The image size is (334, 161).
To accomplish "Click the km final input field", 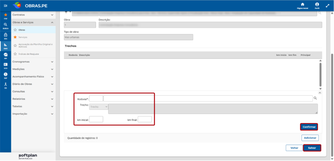I will pyautogui.click(x=145, y=119).
